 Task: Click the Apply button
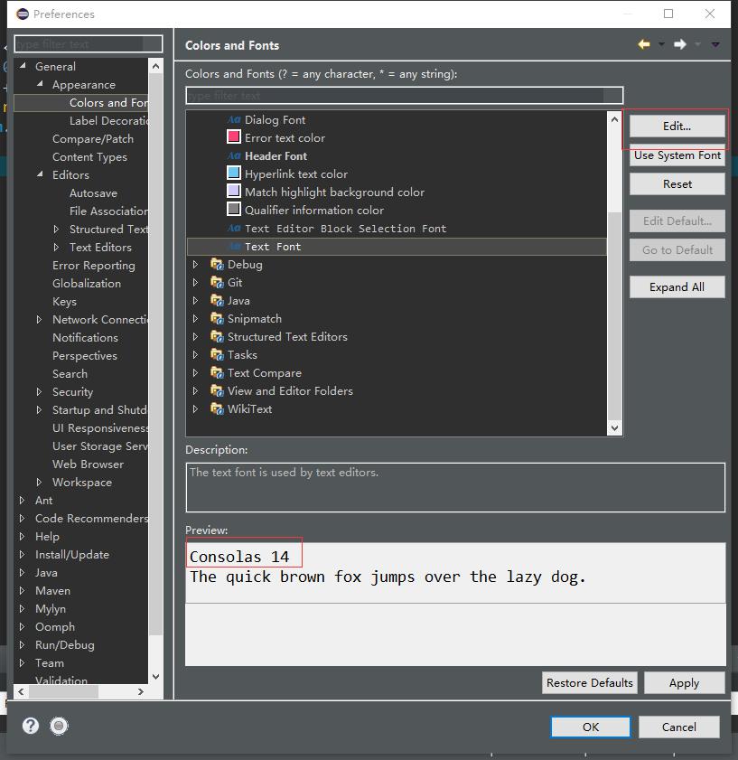click(684, 682)
